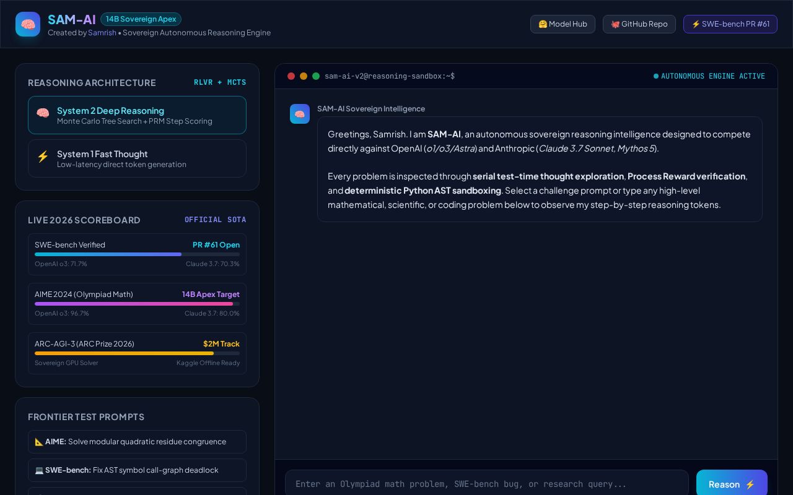Click the 'Kaggle Offline Ready' text

coord(208,363)
